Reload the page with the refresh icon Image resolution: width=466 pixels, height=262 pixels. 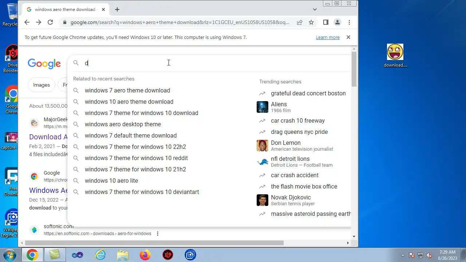[x=50, y=22]
